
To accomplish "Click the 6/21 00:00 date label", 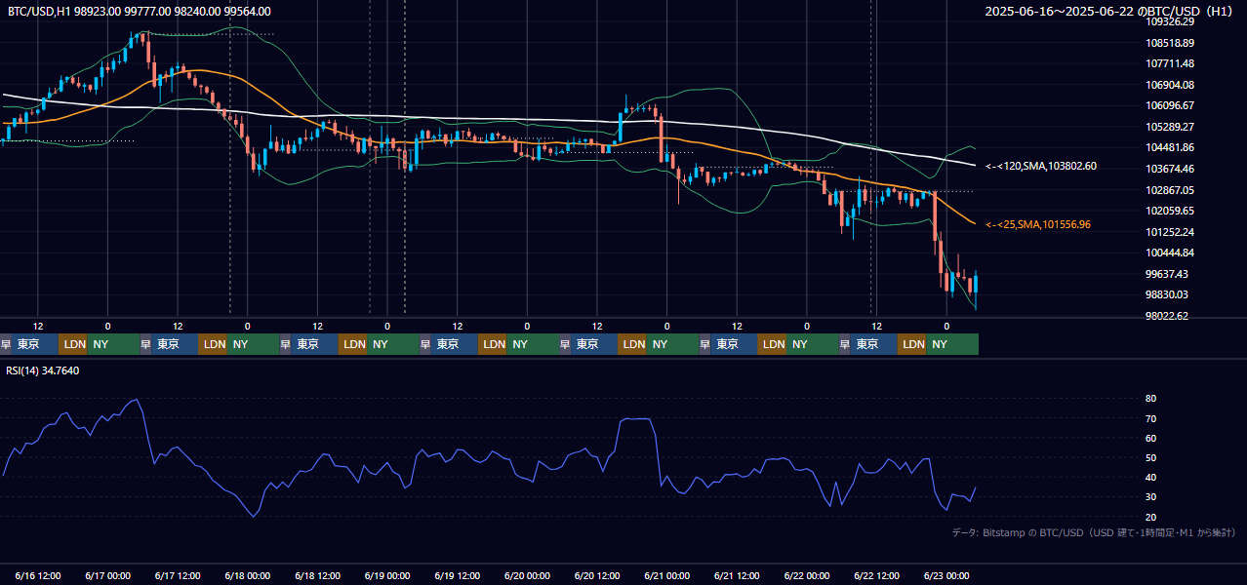I will pyautogui.click(x=667, y=575).
